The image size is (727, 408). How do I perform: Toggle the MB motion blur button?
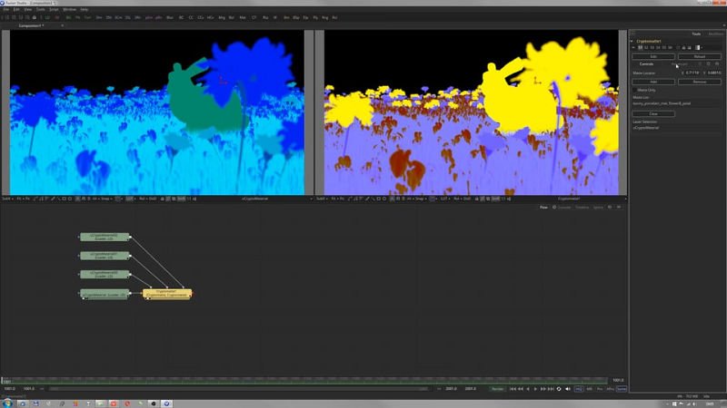click(x=590, y=388)
